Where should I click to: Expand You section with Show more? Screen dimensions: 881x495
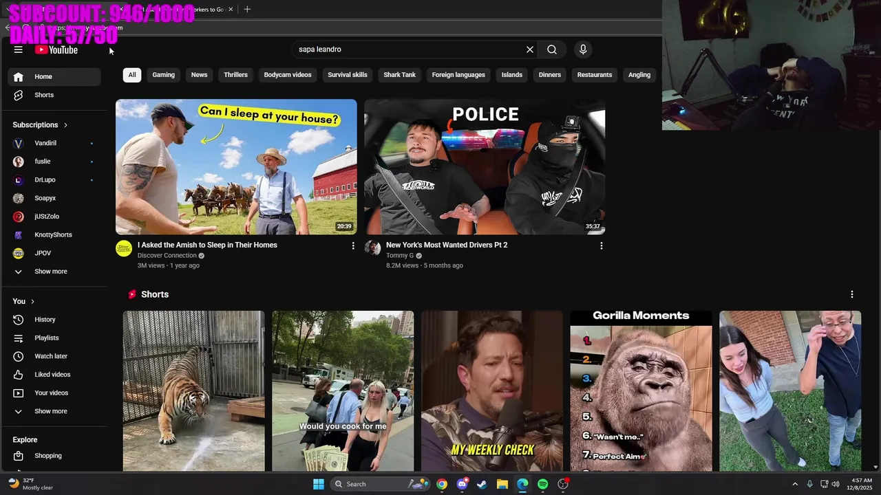pyautogui.click(x=54, y=411)
